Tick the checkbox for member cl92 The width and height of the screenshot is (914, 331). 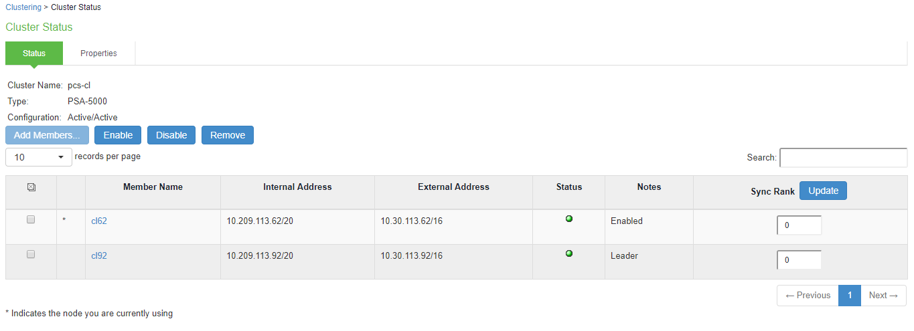coord(31,254)
